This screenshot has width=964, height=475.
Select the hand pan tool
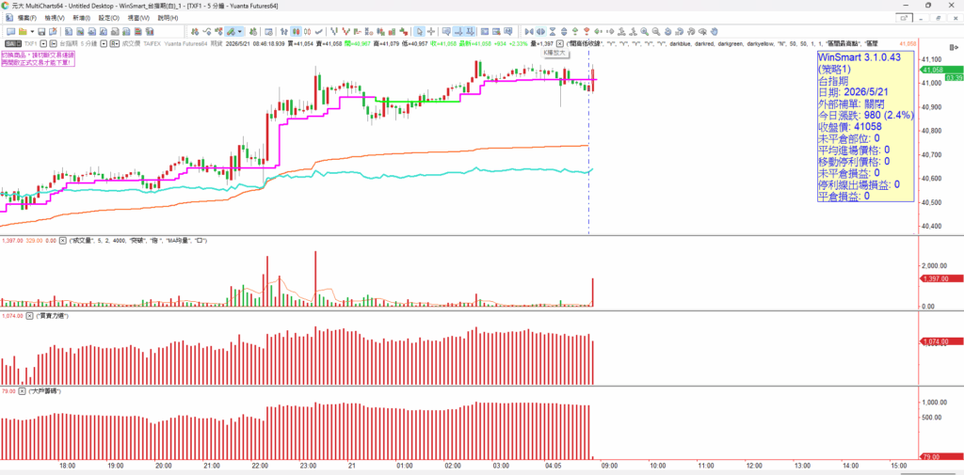[715, 31]
